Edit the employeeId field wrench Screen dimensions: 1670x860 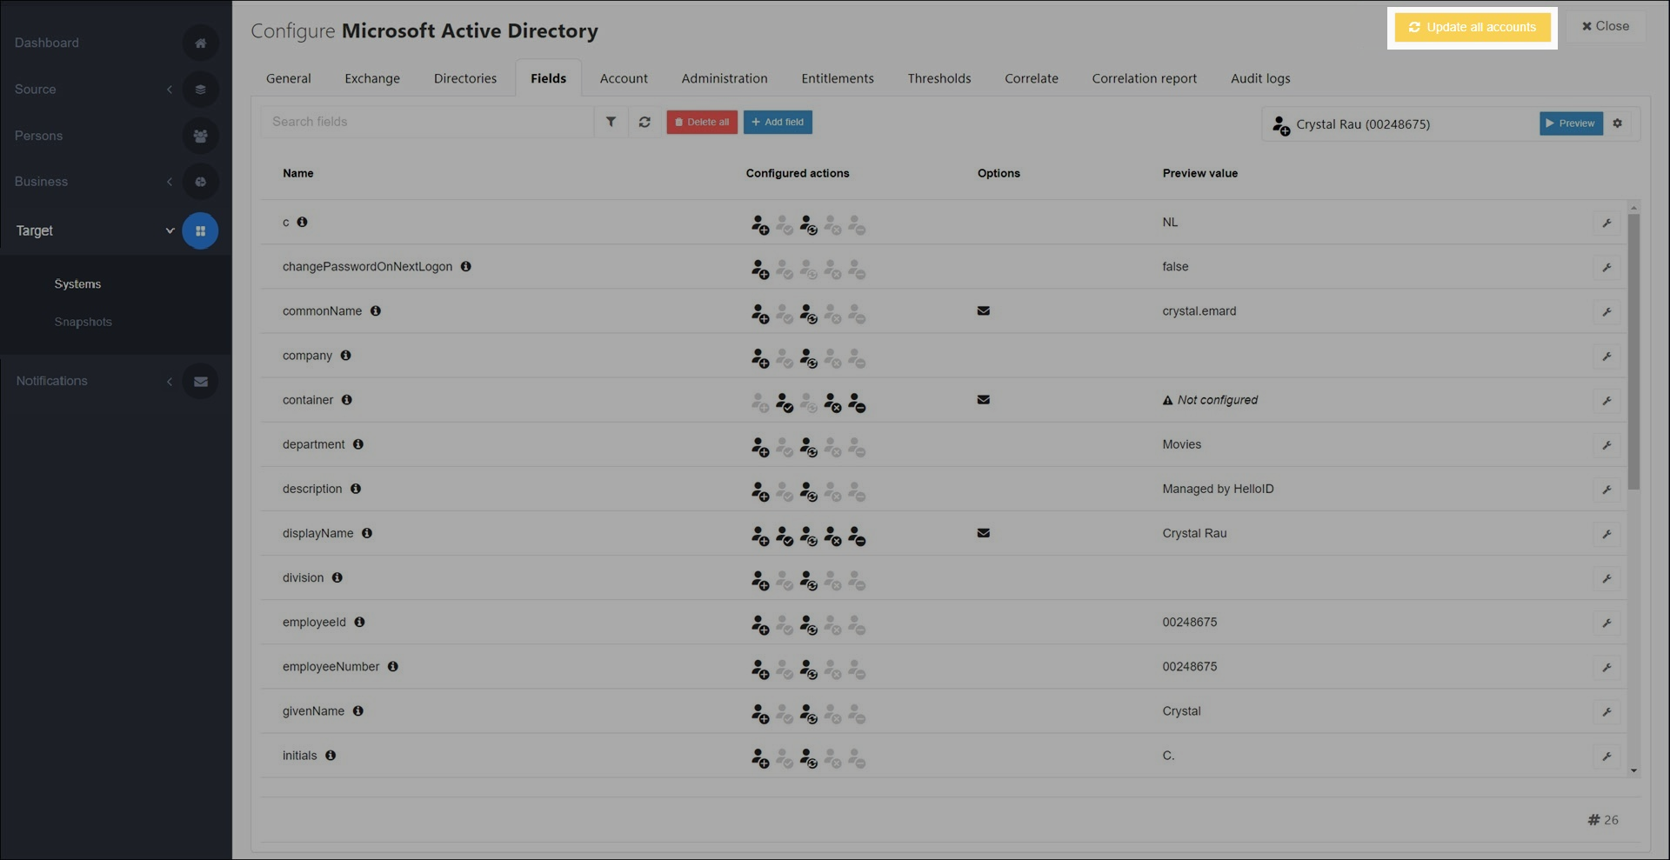click(x=1607, y=623)
